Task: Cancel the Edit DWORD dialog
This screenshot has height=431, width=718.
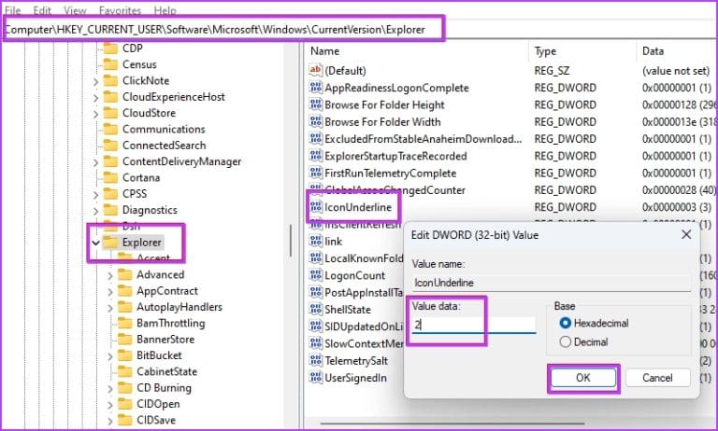Action: [x=657, y=378]
